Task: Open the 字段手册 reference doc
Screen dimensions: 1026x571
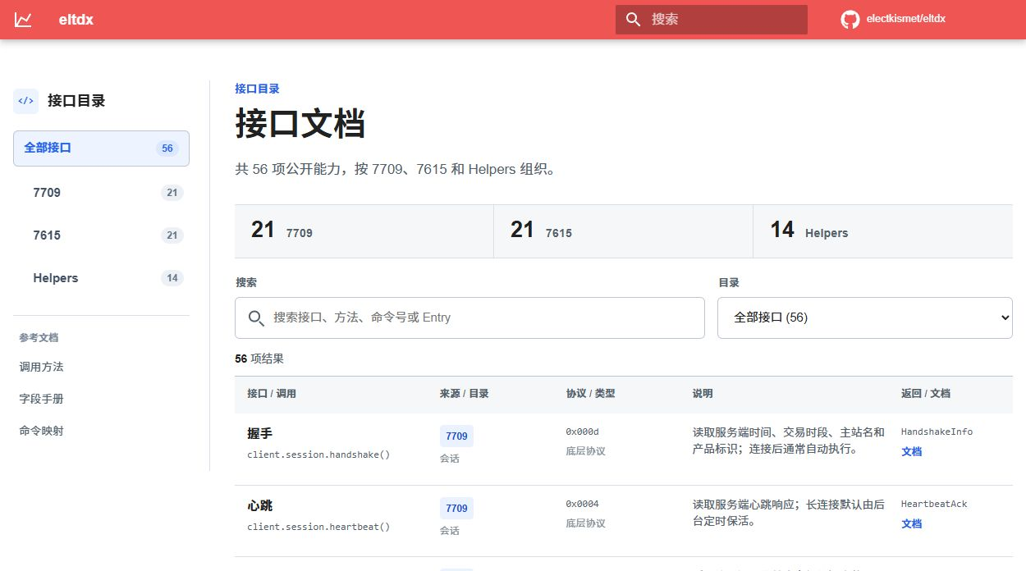Action: (x=41, y=399)
